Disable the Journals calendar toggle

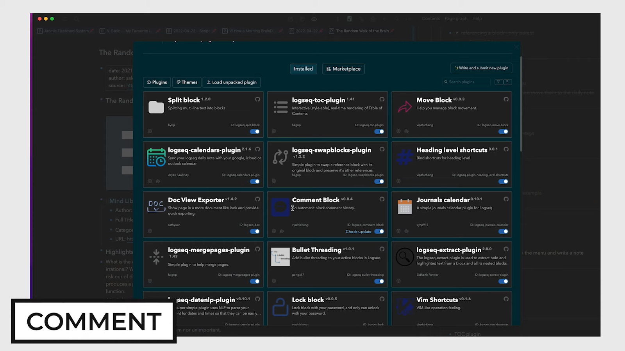tap(503, 231)
